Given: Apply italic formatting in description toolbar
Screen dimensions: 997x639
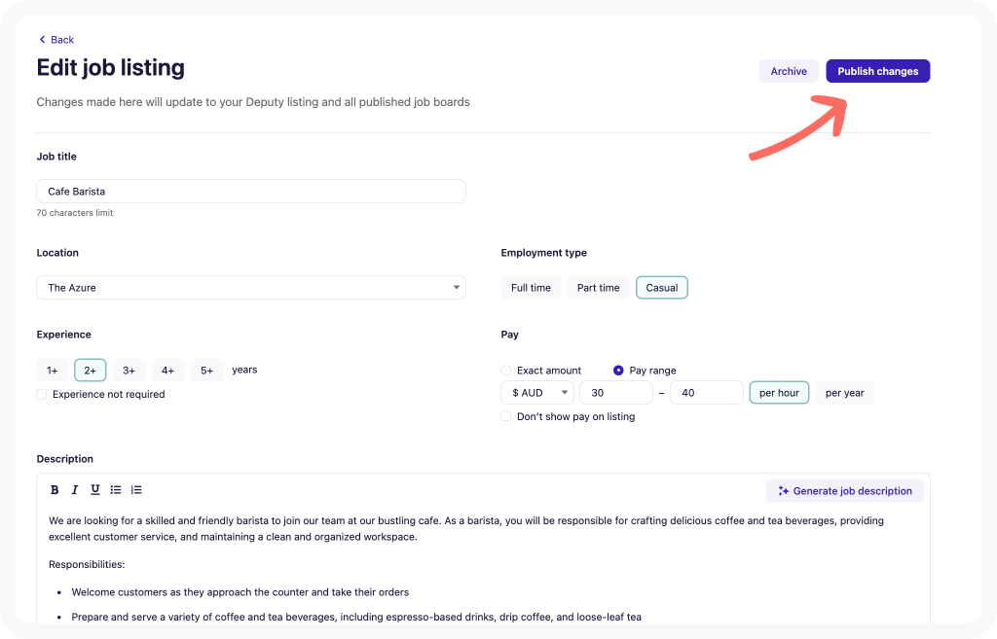Looking at the screenshot, I should 74,490.
